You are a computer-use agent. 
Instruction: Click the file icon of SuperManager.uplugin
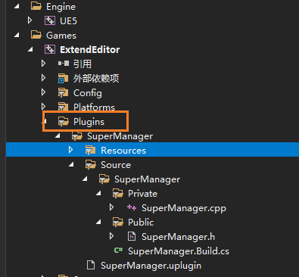pos(91,265)
